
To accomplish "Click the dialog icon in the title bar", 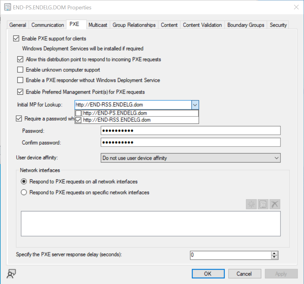I will click(x=7, y=7).
